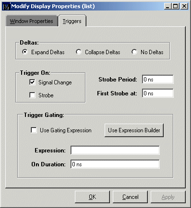
Task: Close the Modify Display Properties dialog
Action: [x=184, y=6]
